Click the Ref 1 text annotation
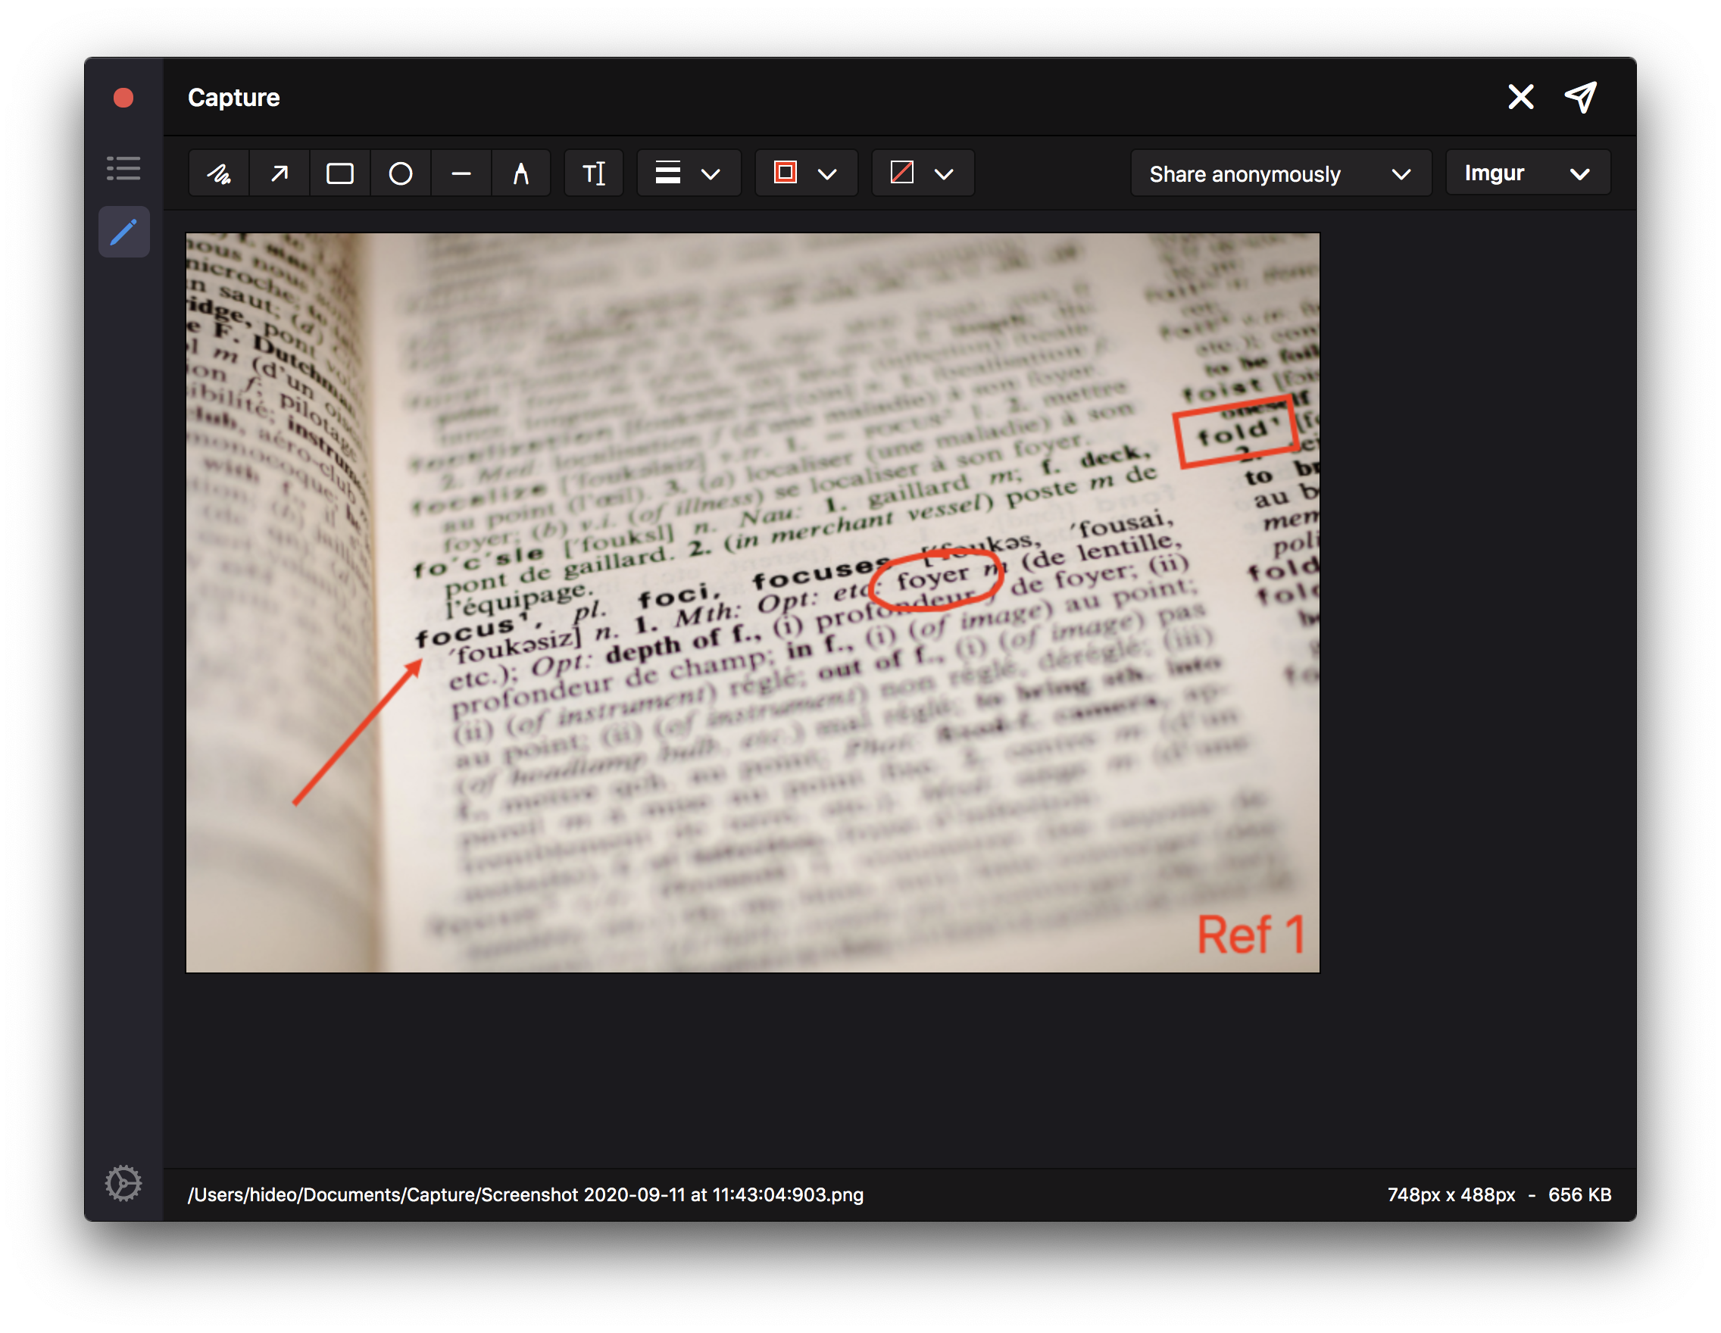 tap(1250, 935)
